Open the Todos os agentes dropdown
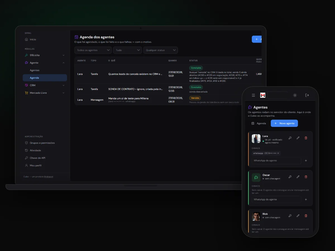Screen dimensions: 335x251 [x=93, y=50]
